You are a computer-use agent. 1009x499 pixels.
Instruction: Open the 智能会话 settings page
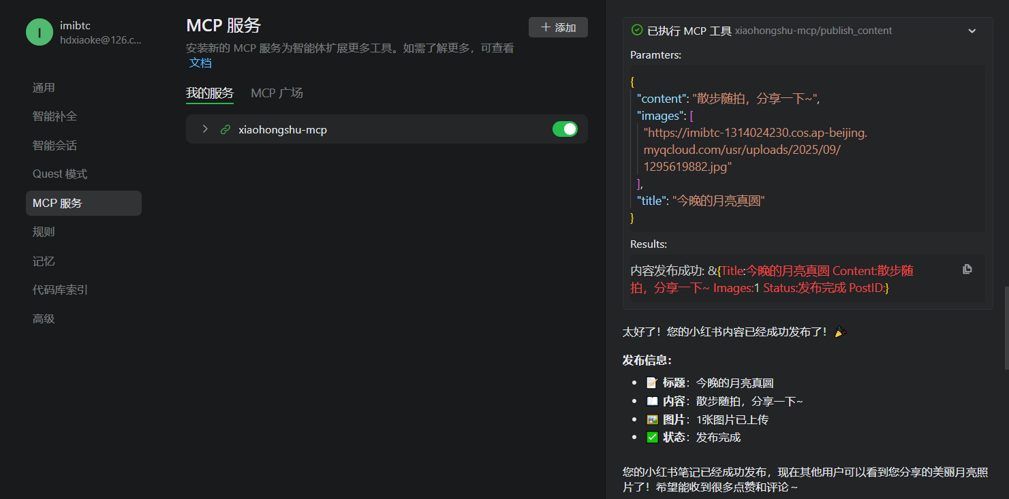[x=55, y=146]
